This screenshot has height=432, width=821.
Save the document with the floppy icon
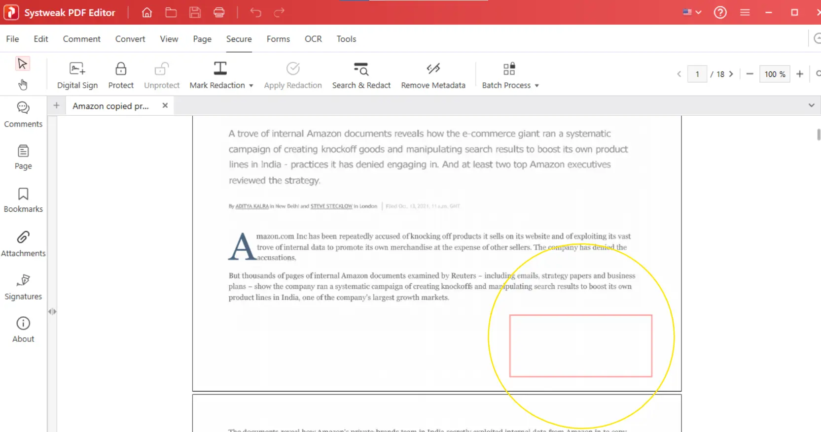pos(195,12)
